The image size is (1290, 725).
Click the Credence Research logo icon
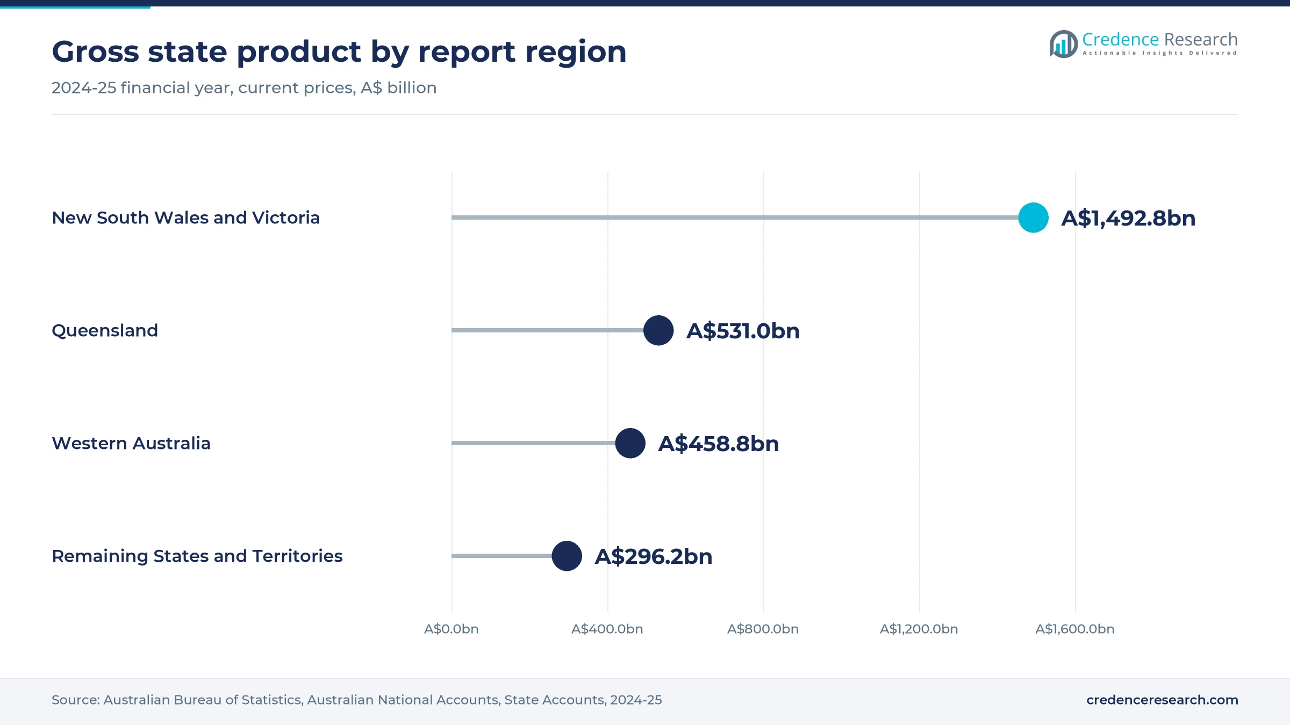click(1063, 44)
